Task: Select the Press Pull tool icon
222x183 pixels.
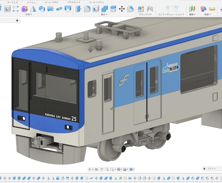Action: click(78, 9)
